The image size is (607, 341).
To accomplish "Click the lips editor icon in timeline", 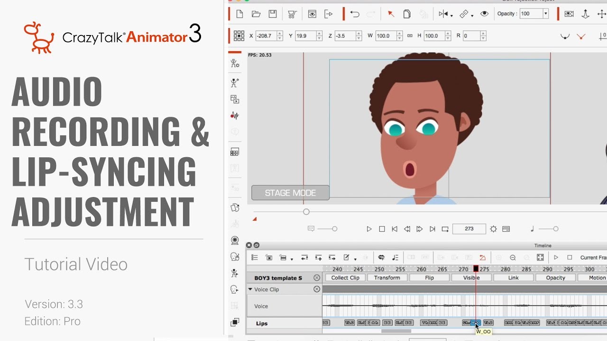I will point(381,258).
